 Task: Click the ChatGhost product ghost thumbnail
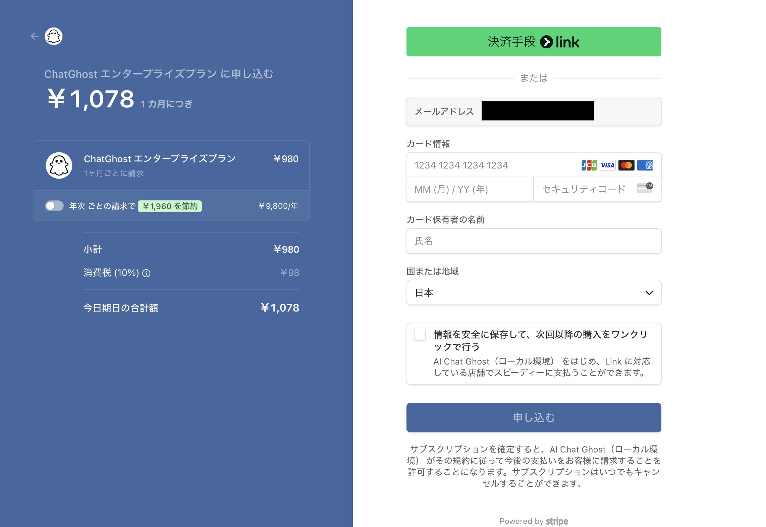click(x=59, y=165)
